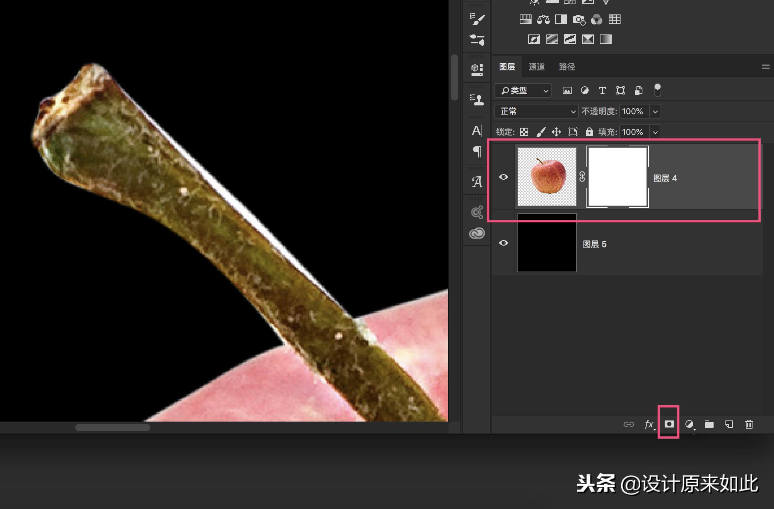Click the delete layer trash icon
774x509 pixels.
pyautogui.click(x=749, y=425)
